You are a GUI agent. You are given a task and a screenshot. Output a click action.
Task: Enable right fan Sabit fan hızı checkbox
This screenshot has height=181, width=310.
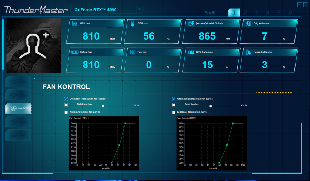click(x=174, y=105)
